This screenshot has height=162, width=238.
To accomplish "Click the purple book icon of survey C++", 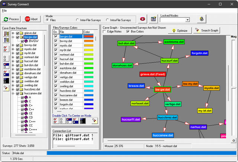I will pyautogui.click(x=26, y=109).
